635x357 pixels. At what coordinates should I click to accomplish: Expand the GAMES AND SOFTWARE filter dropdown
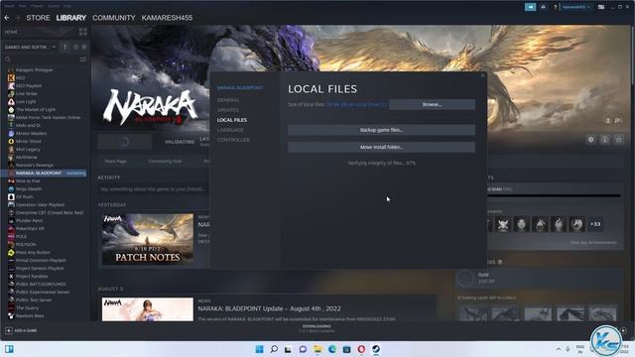[x=30, y=47]
